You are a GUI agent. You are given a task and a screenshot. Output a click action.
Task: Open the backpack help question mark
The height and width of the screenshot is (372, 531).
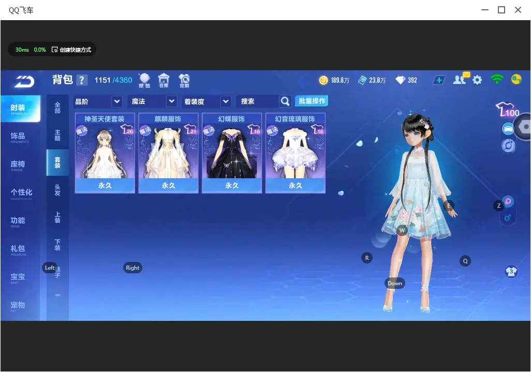pyautogui.click(x=82, y=80)
